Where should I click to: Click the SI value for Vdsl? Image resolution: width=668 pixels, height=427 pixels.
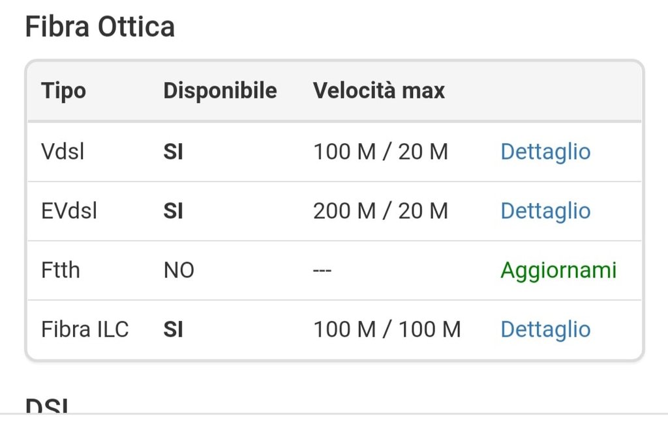(x=174, y=152)
